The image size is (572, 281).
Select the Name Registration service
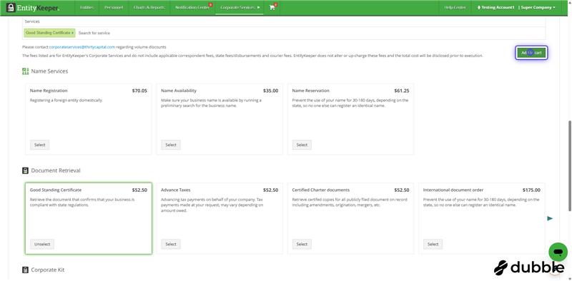tap(39, 145)
